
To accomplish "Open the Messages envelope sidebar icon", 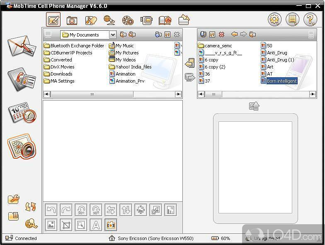I will [22, 46].
